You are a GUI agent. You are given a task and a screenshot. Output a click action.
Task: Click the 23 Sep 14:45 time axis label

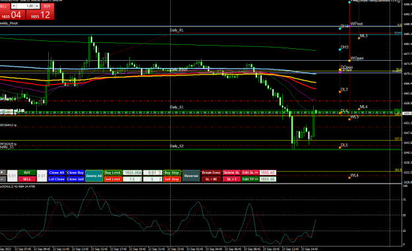(309, 249)
